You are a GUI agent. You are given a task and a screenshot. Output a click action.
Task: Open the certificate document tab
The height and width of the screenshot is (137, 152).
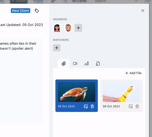[98, 64]
